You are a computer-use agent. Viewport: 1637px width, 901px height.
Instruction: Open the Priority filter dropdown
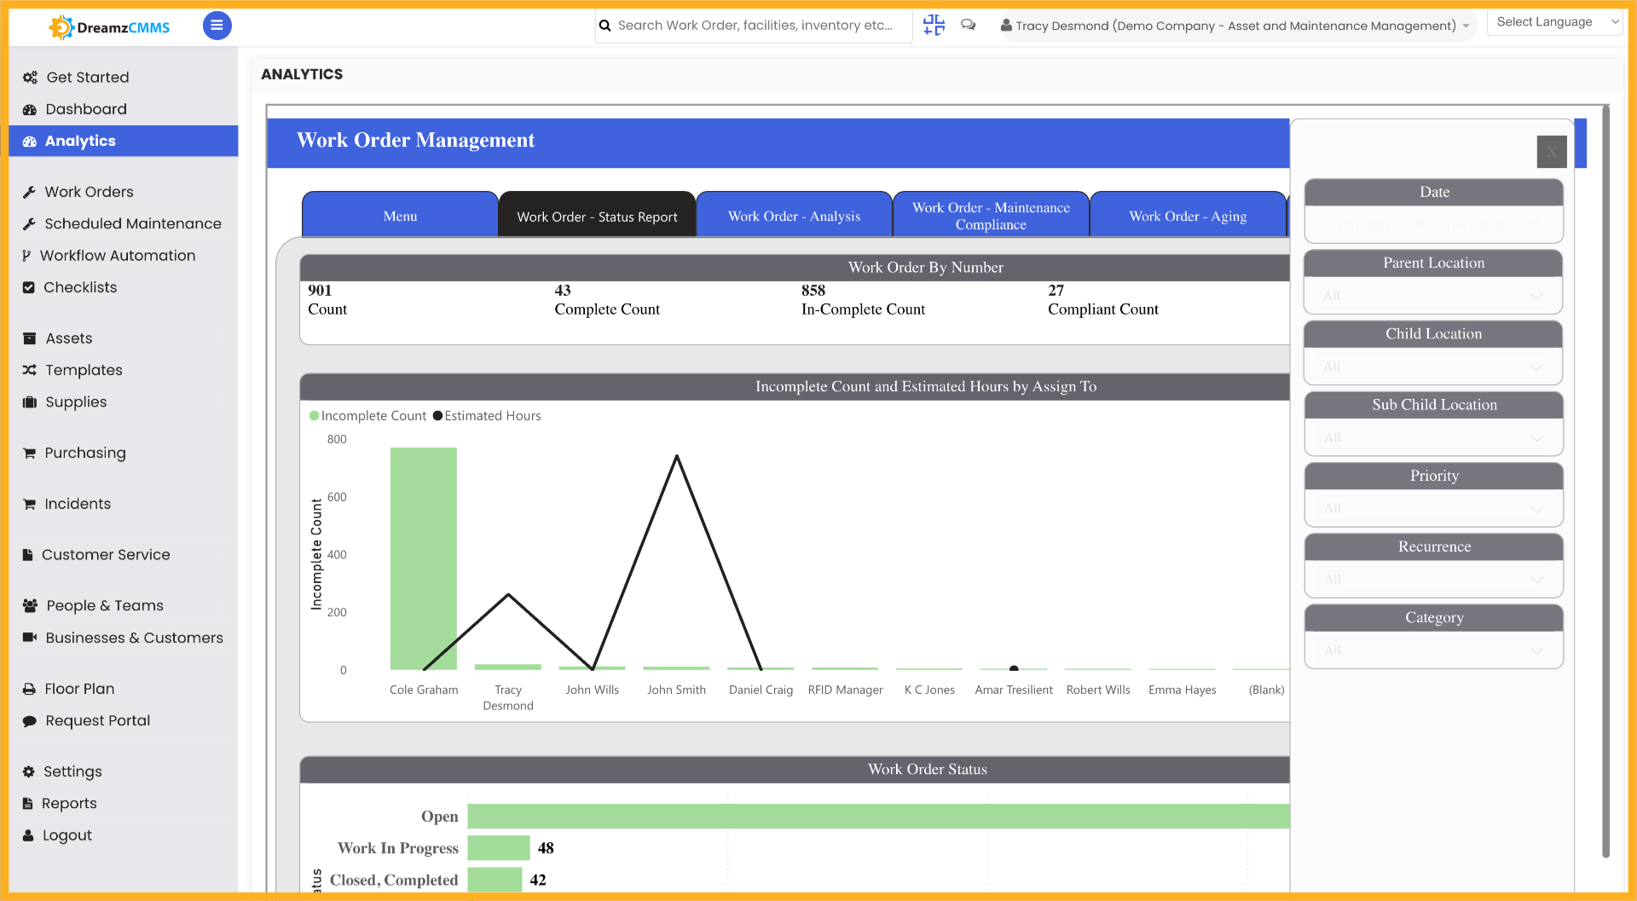pos(1433,508)
